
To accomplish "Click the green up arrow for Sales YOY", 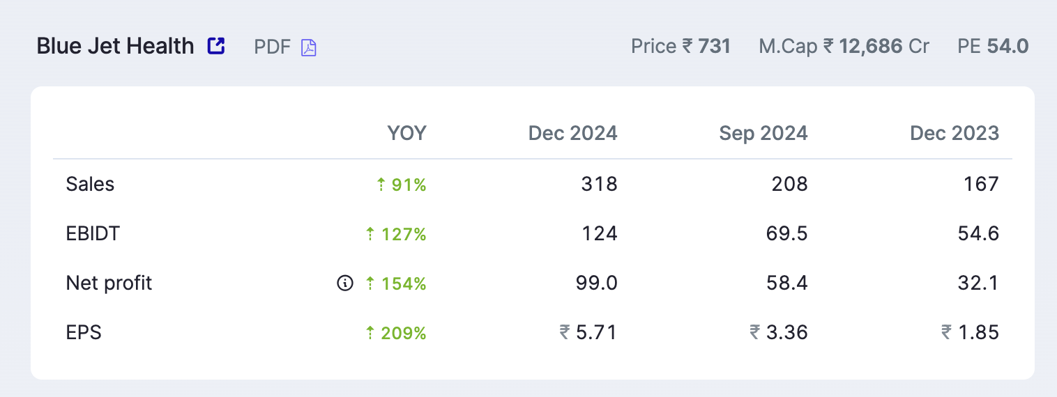I will [x=381, y=185].
